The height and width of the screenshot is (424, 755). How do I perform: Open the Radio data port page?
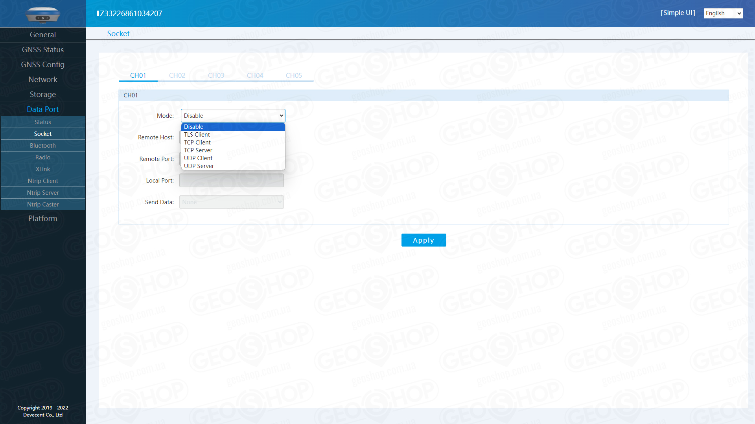(43, 157)
